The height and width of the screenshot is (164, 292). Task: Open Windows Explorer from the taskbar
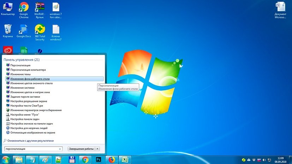coord(19,160)
